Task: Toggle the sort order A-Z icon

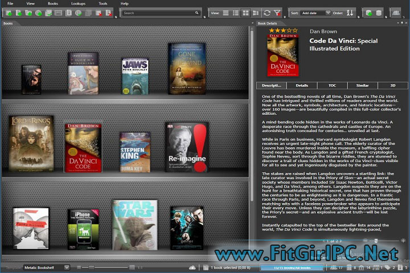Action: (x=350, y=13)
